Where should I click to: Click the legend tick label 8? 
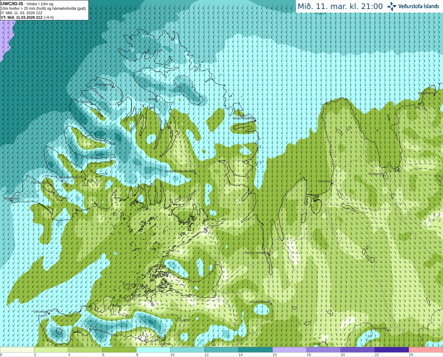coord(137,355)
